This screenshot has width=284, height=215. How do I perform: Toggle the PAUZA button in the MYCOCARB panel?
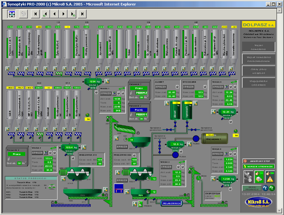click(x=188, y=87)
